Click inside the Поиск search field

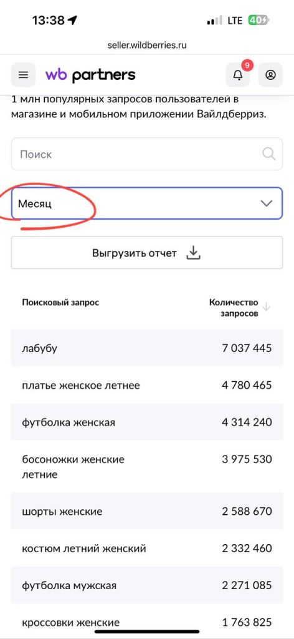(147, 154)
